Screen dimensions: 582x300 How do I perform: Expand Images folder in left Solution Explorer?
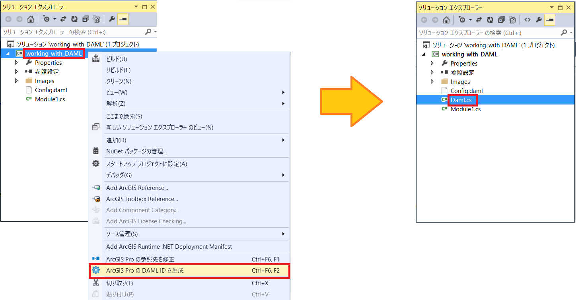point(16,81)
